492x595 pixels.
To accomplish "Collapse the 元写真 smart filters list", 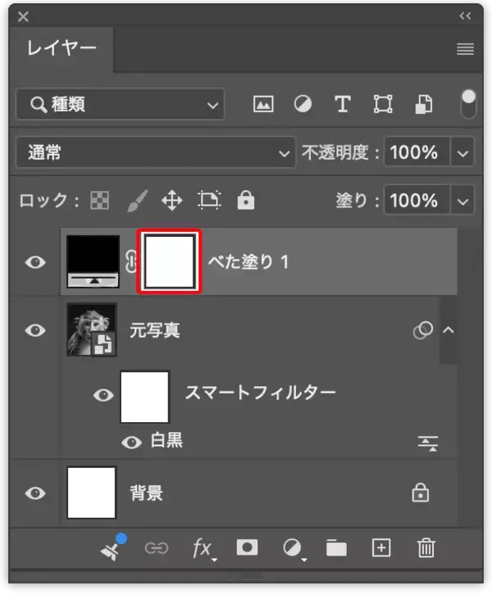I will 449,330.
